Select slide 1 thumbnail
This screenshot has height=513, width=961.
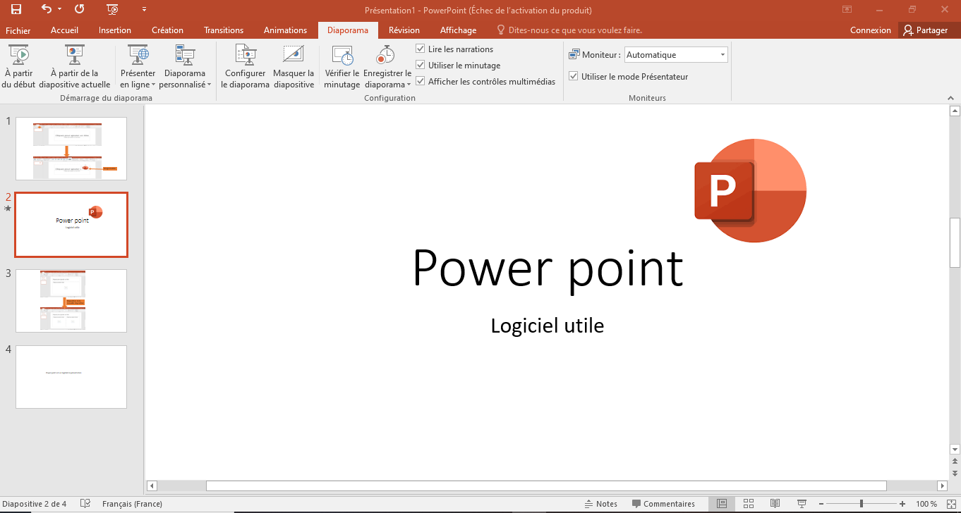click(x=71, y=149)
